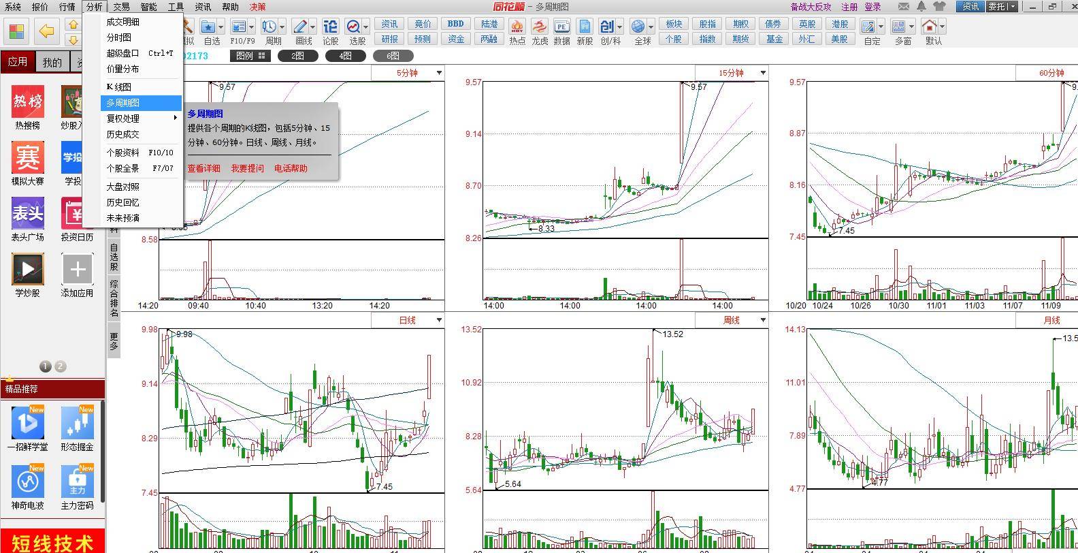This screenshot has height=553, width=1078.
Task: Open the arrow next to 默认
Action: pyautogui.click(x=942, y=28)
